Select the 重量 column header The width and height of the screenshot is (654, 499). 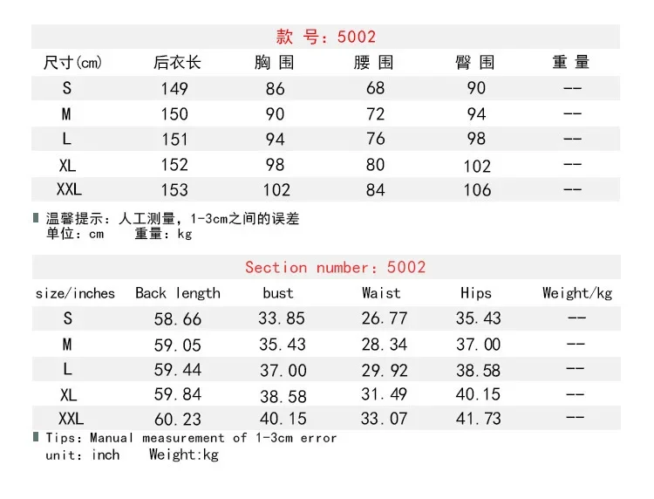coord(571,62)
